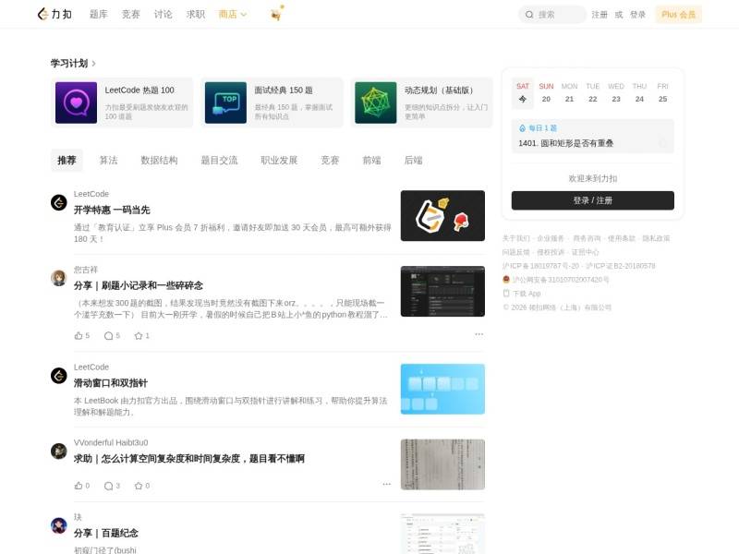
Task: Open 讨论 in the top navigation
Action: point(164,15)
